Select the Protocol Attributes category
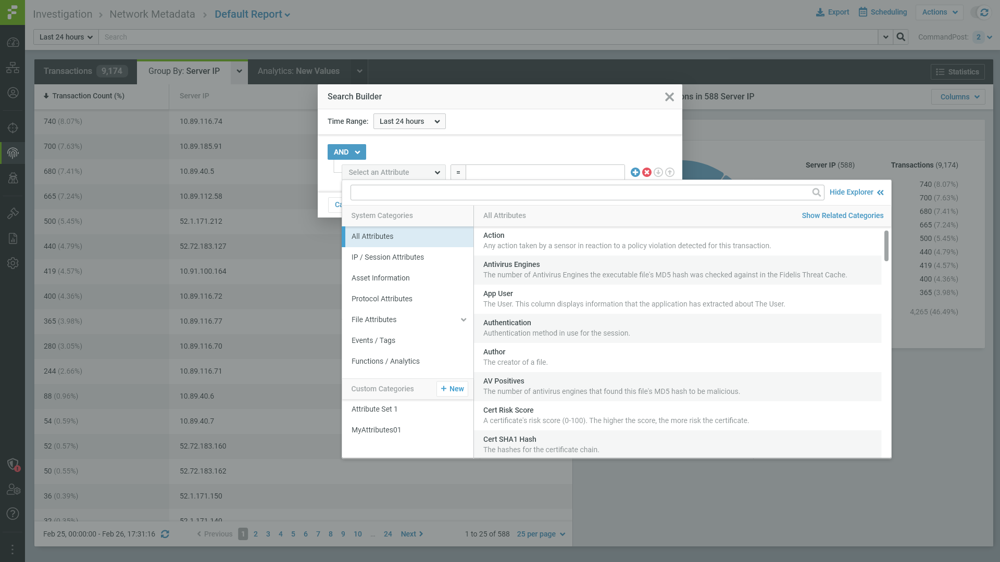This screenshot has width=1000, height=562. pos(382,299)
